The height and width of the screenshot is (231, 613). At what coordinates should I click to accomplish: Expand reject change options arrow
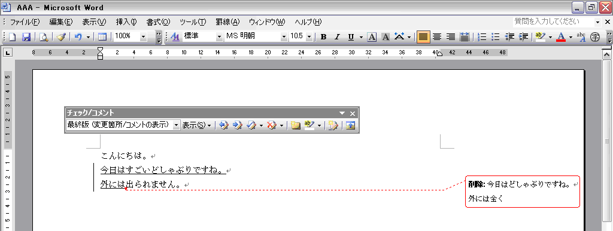(x=281, y=125)
